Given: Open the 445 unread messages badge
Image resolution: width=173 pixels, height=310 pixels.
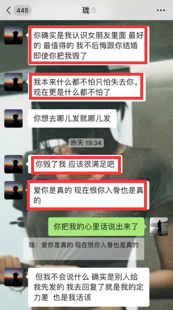Looking at the screenshot, I should click(22, 10).
